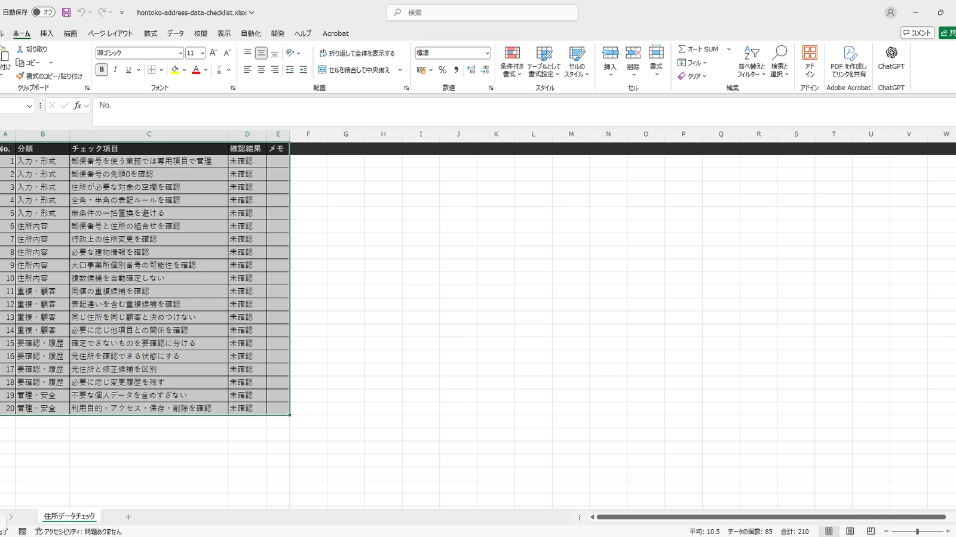Expand the オート SUM dropdown arrow
The width and height of the screenshot is (956, 537).
click(x=728, y=49)
